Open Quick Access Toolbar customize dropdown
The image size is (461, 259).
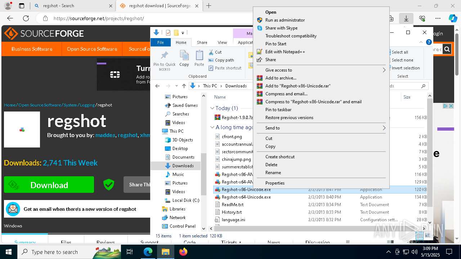click(183, 33)
